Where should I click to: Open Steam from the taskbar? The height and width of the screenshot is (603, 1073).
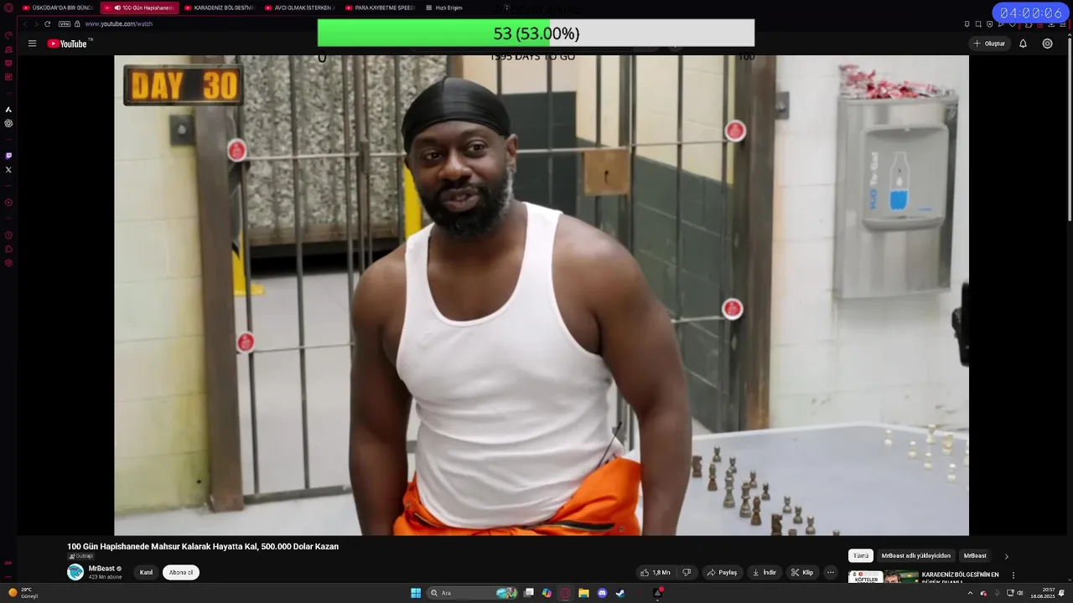coord(620,593)
